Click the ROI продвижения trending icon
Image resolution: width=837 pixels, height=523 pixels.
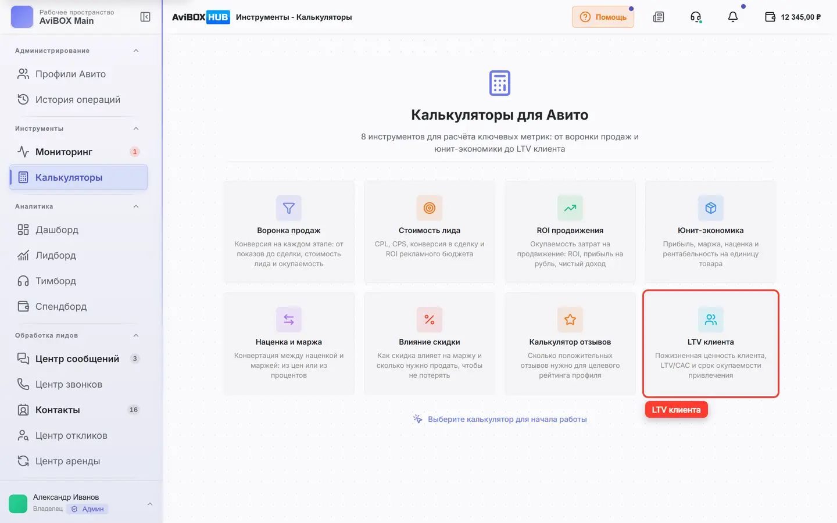pyautogui.click(x=570, y=208)
